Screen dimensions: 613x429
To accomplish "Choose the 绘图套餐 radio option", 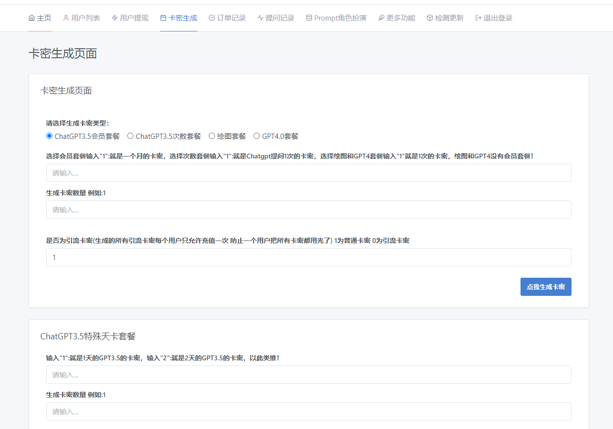I will pyautogui.click(x=212, y=136).
